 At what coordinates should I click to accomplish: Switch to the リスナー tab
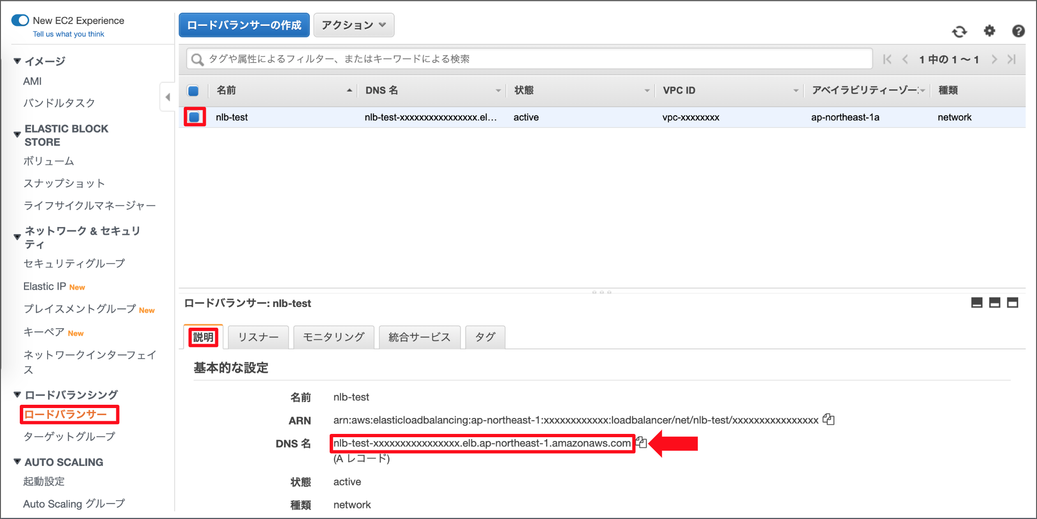258,337
